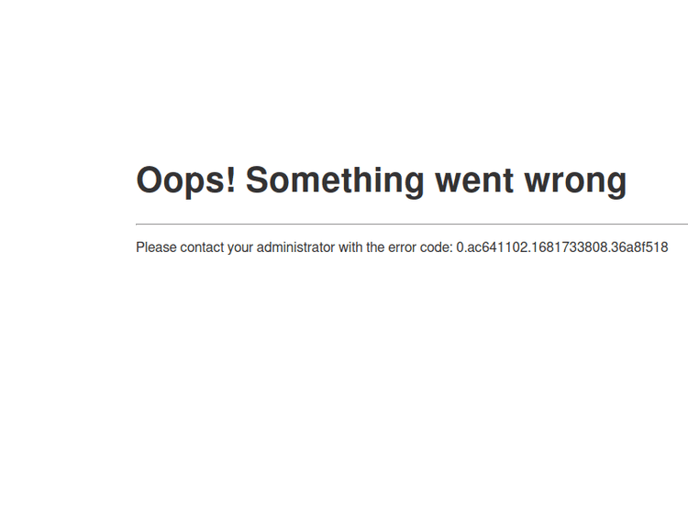The height and width of the screenshot is (516, 688).
Task: Click the word "administrator" in the message
Action: pyautogui.click(x=295, y=247)
